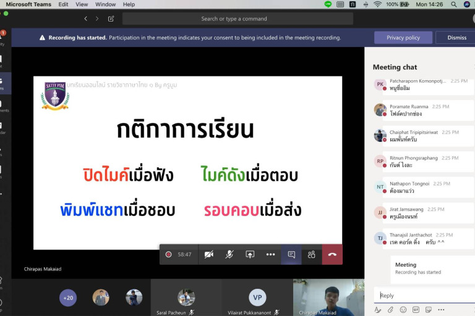Toggle the camera on in meeting toolbar
The width and height of the screenshot is (475, 316).
(x=209, y=254)
